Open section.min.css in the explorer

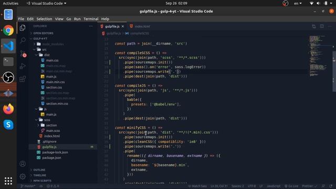point(57,103)
